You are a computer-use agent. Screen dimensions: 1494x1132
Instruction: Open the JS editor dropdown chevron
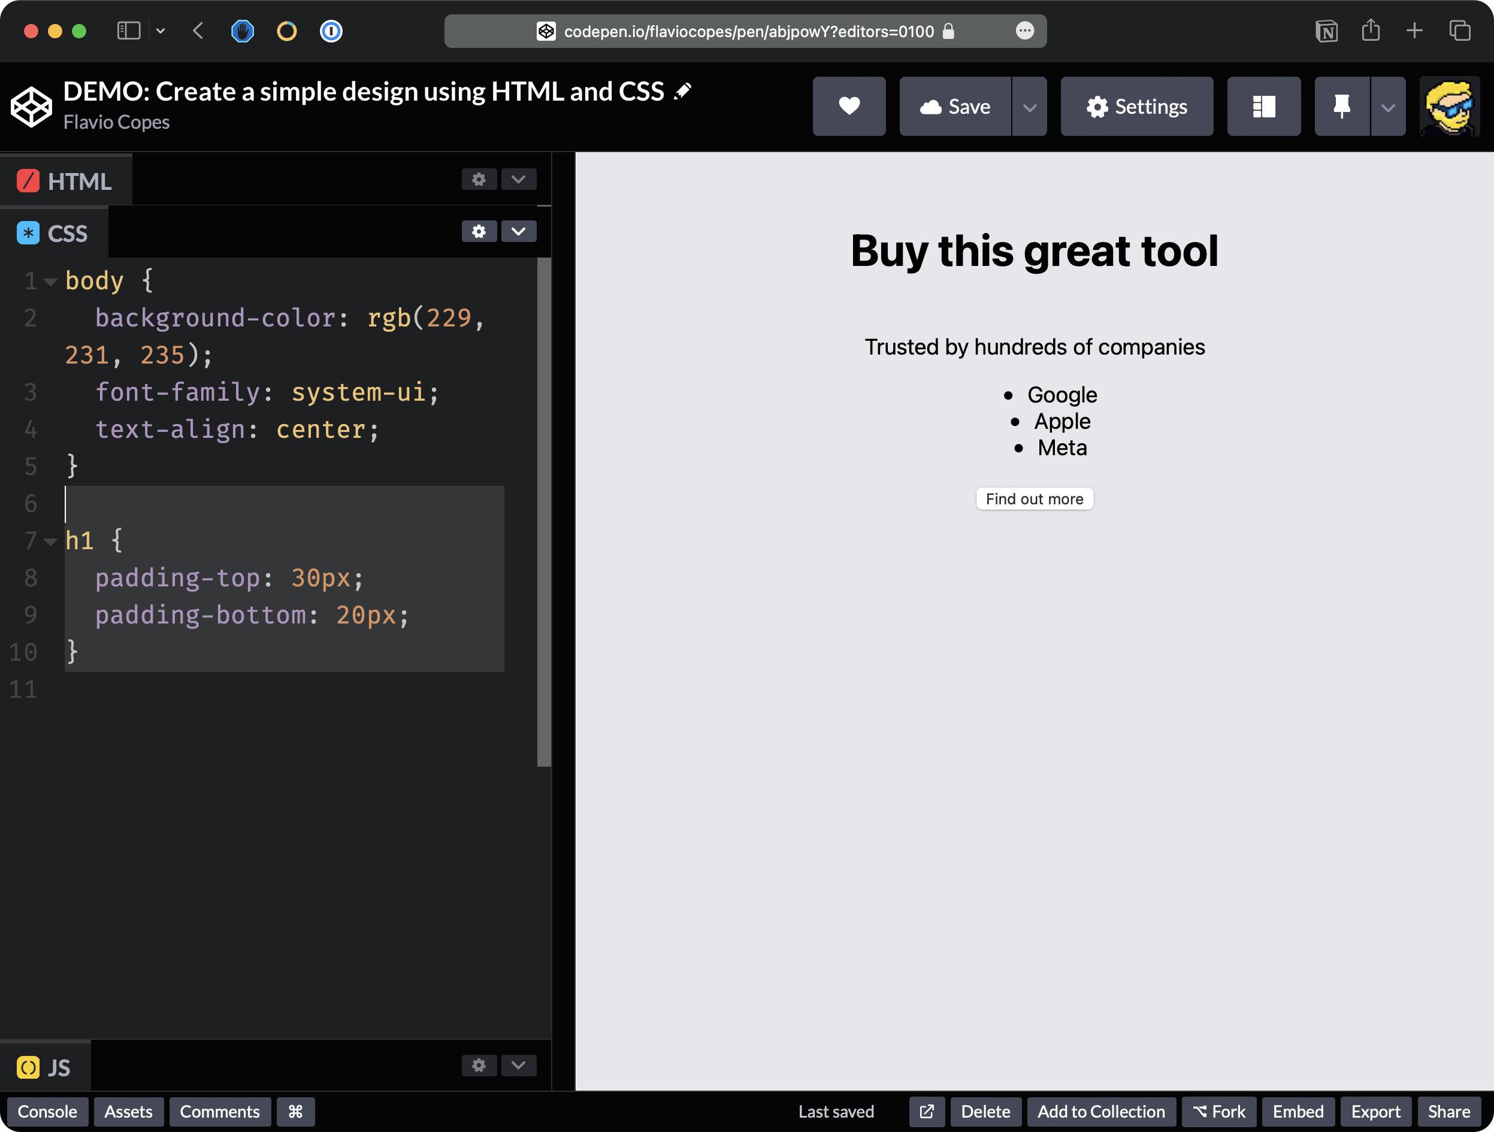tap(518, 1065)
